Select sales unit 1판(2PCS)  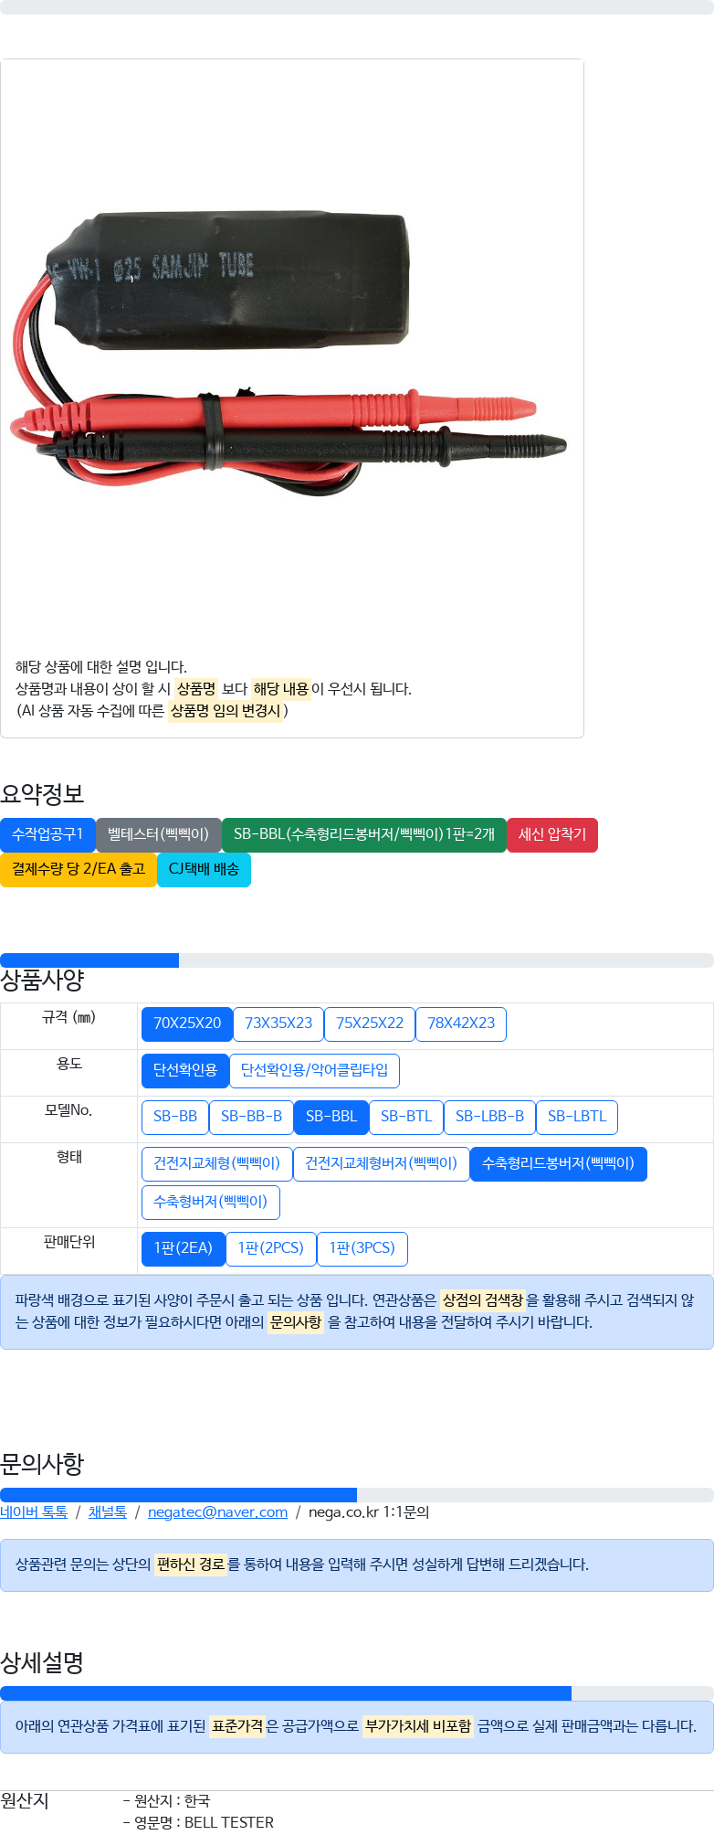click(271, 1248)
